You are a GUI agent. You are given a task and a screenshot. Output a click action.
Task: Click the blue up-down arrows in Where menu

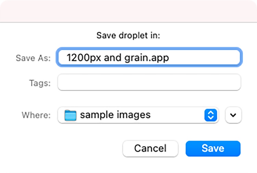(x=210, y=115)
